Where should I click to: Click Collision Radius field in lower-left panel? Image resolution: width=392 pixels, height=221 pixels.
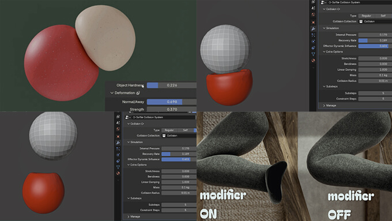pyautogui.click(x=179, y=193)
